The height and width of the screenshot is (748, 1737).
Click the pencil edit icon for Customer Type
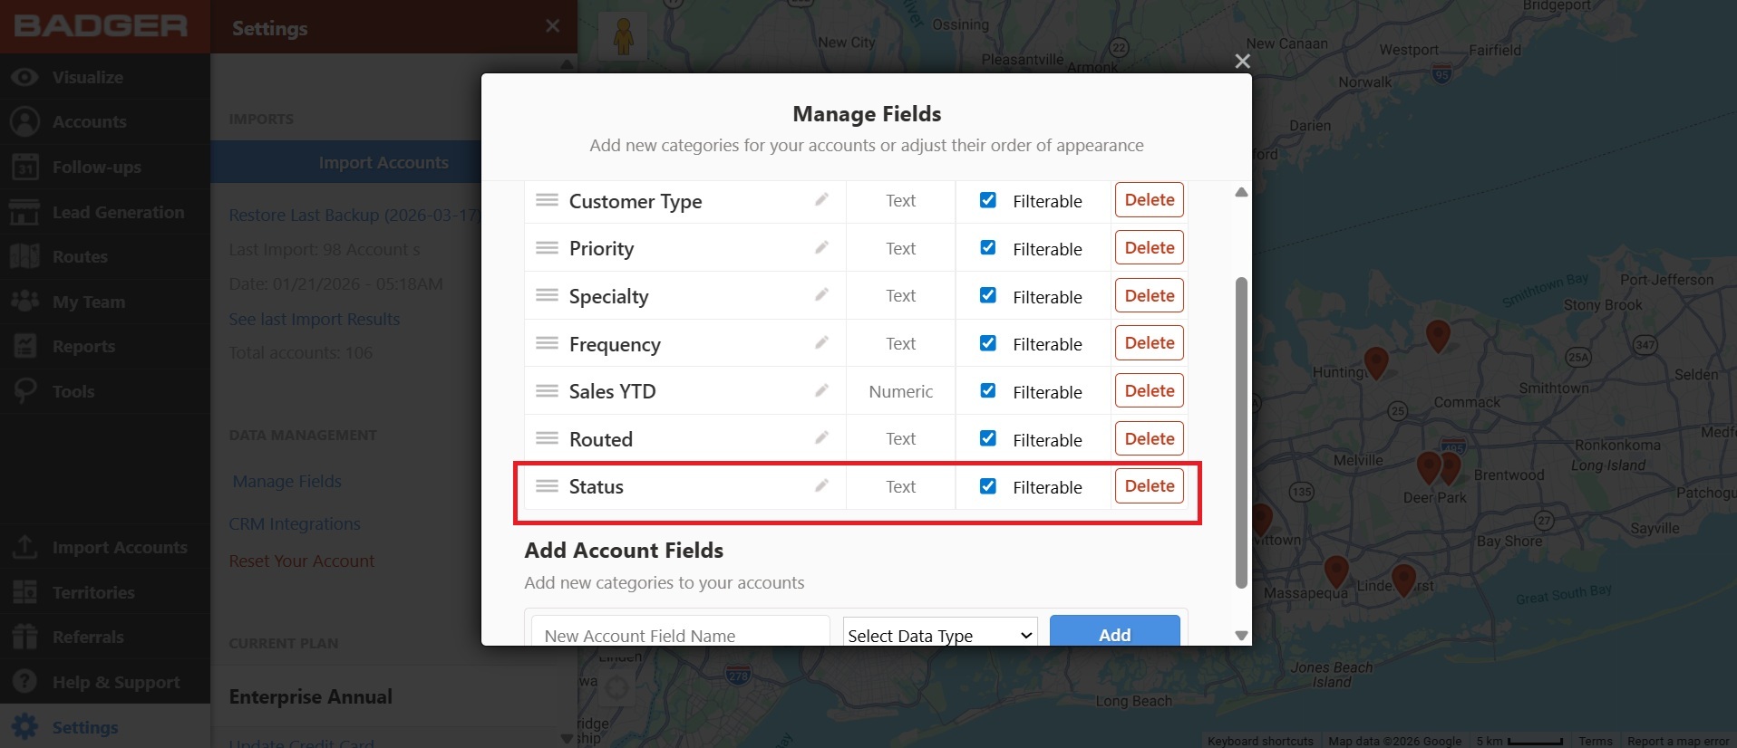(x=821, y=200)
